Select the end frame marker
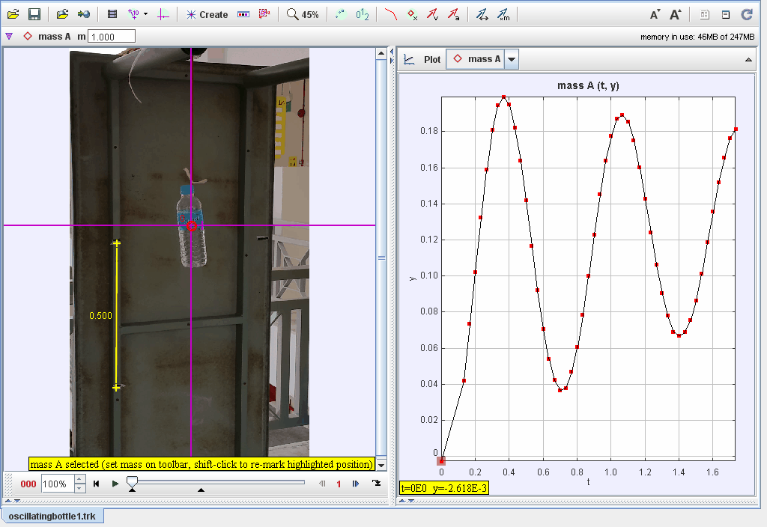Viewport: 767px width, 527px height. click(201, 490)
